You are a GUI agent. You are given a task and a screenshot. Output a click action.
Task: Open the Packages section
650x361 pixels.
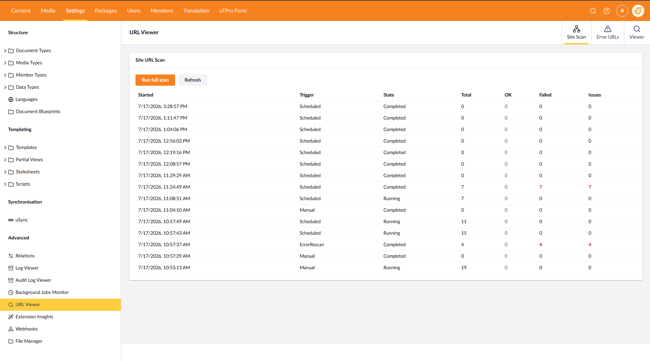(x=106, y=11)
